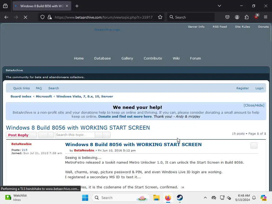Dismiss the banner with Close/Hide

pos(254,105)
